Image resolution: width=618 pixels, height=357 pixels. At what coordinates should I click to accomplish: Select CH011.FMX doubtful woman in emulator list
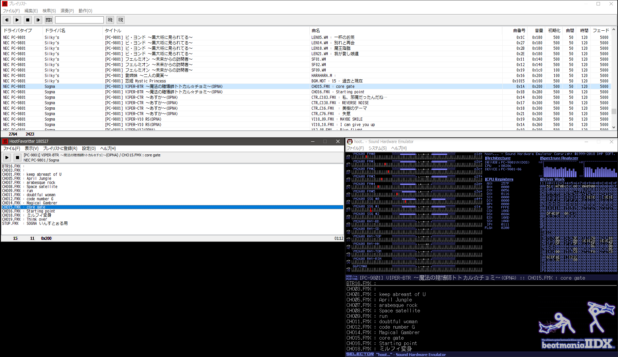point(382,322)
